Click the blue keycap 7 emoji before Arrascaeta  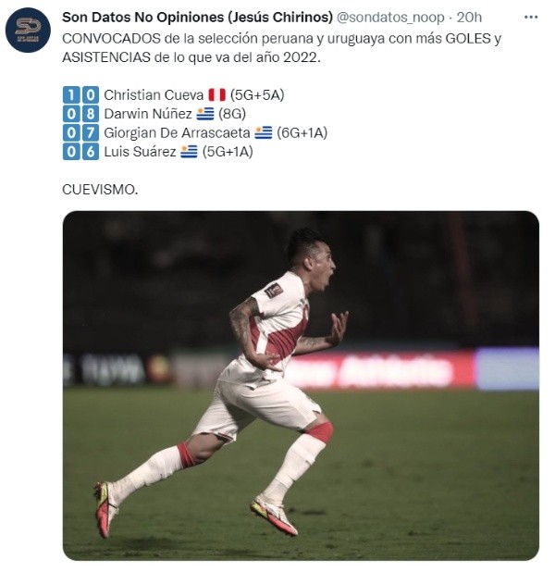91,132
